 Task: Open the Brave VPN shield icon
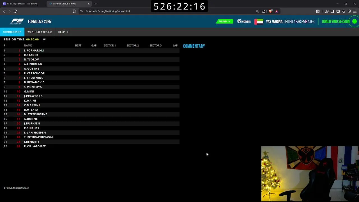(349, 11)
